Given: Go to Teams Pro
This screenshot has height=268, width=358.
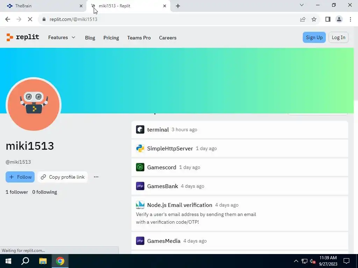Looking at the screenshot, I should tap(139, 38).
